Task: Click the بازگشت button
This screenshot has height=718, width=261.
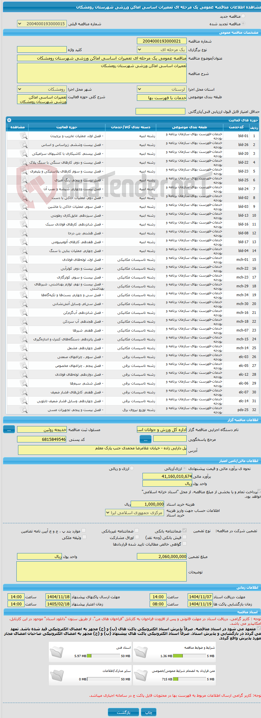Action: click(x=124, y=712)
